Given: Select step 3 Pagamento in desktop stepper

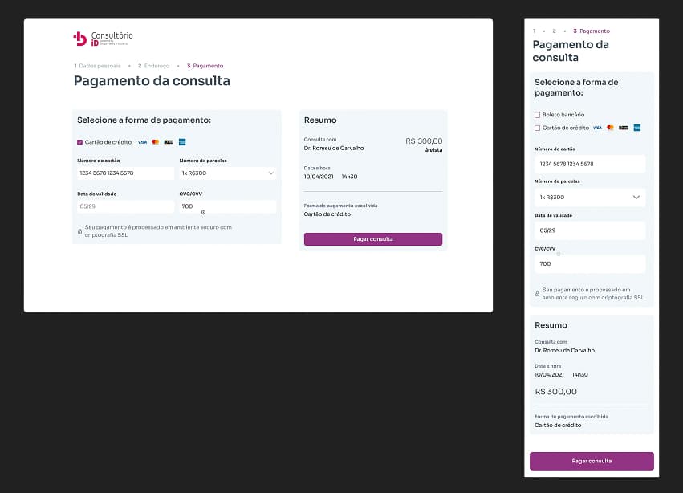Looking at the screenshot, I should (205, 66).
